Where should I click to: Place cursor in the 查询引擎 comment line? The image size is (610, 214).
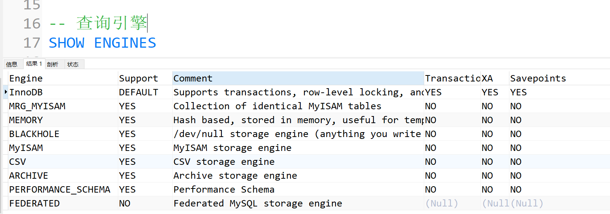coord(98,23)
